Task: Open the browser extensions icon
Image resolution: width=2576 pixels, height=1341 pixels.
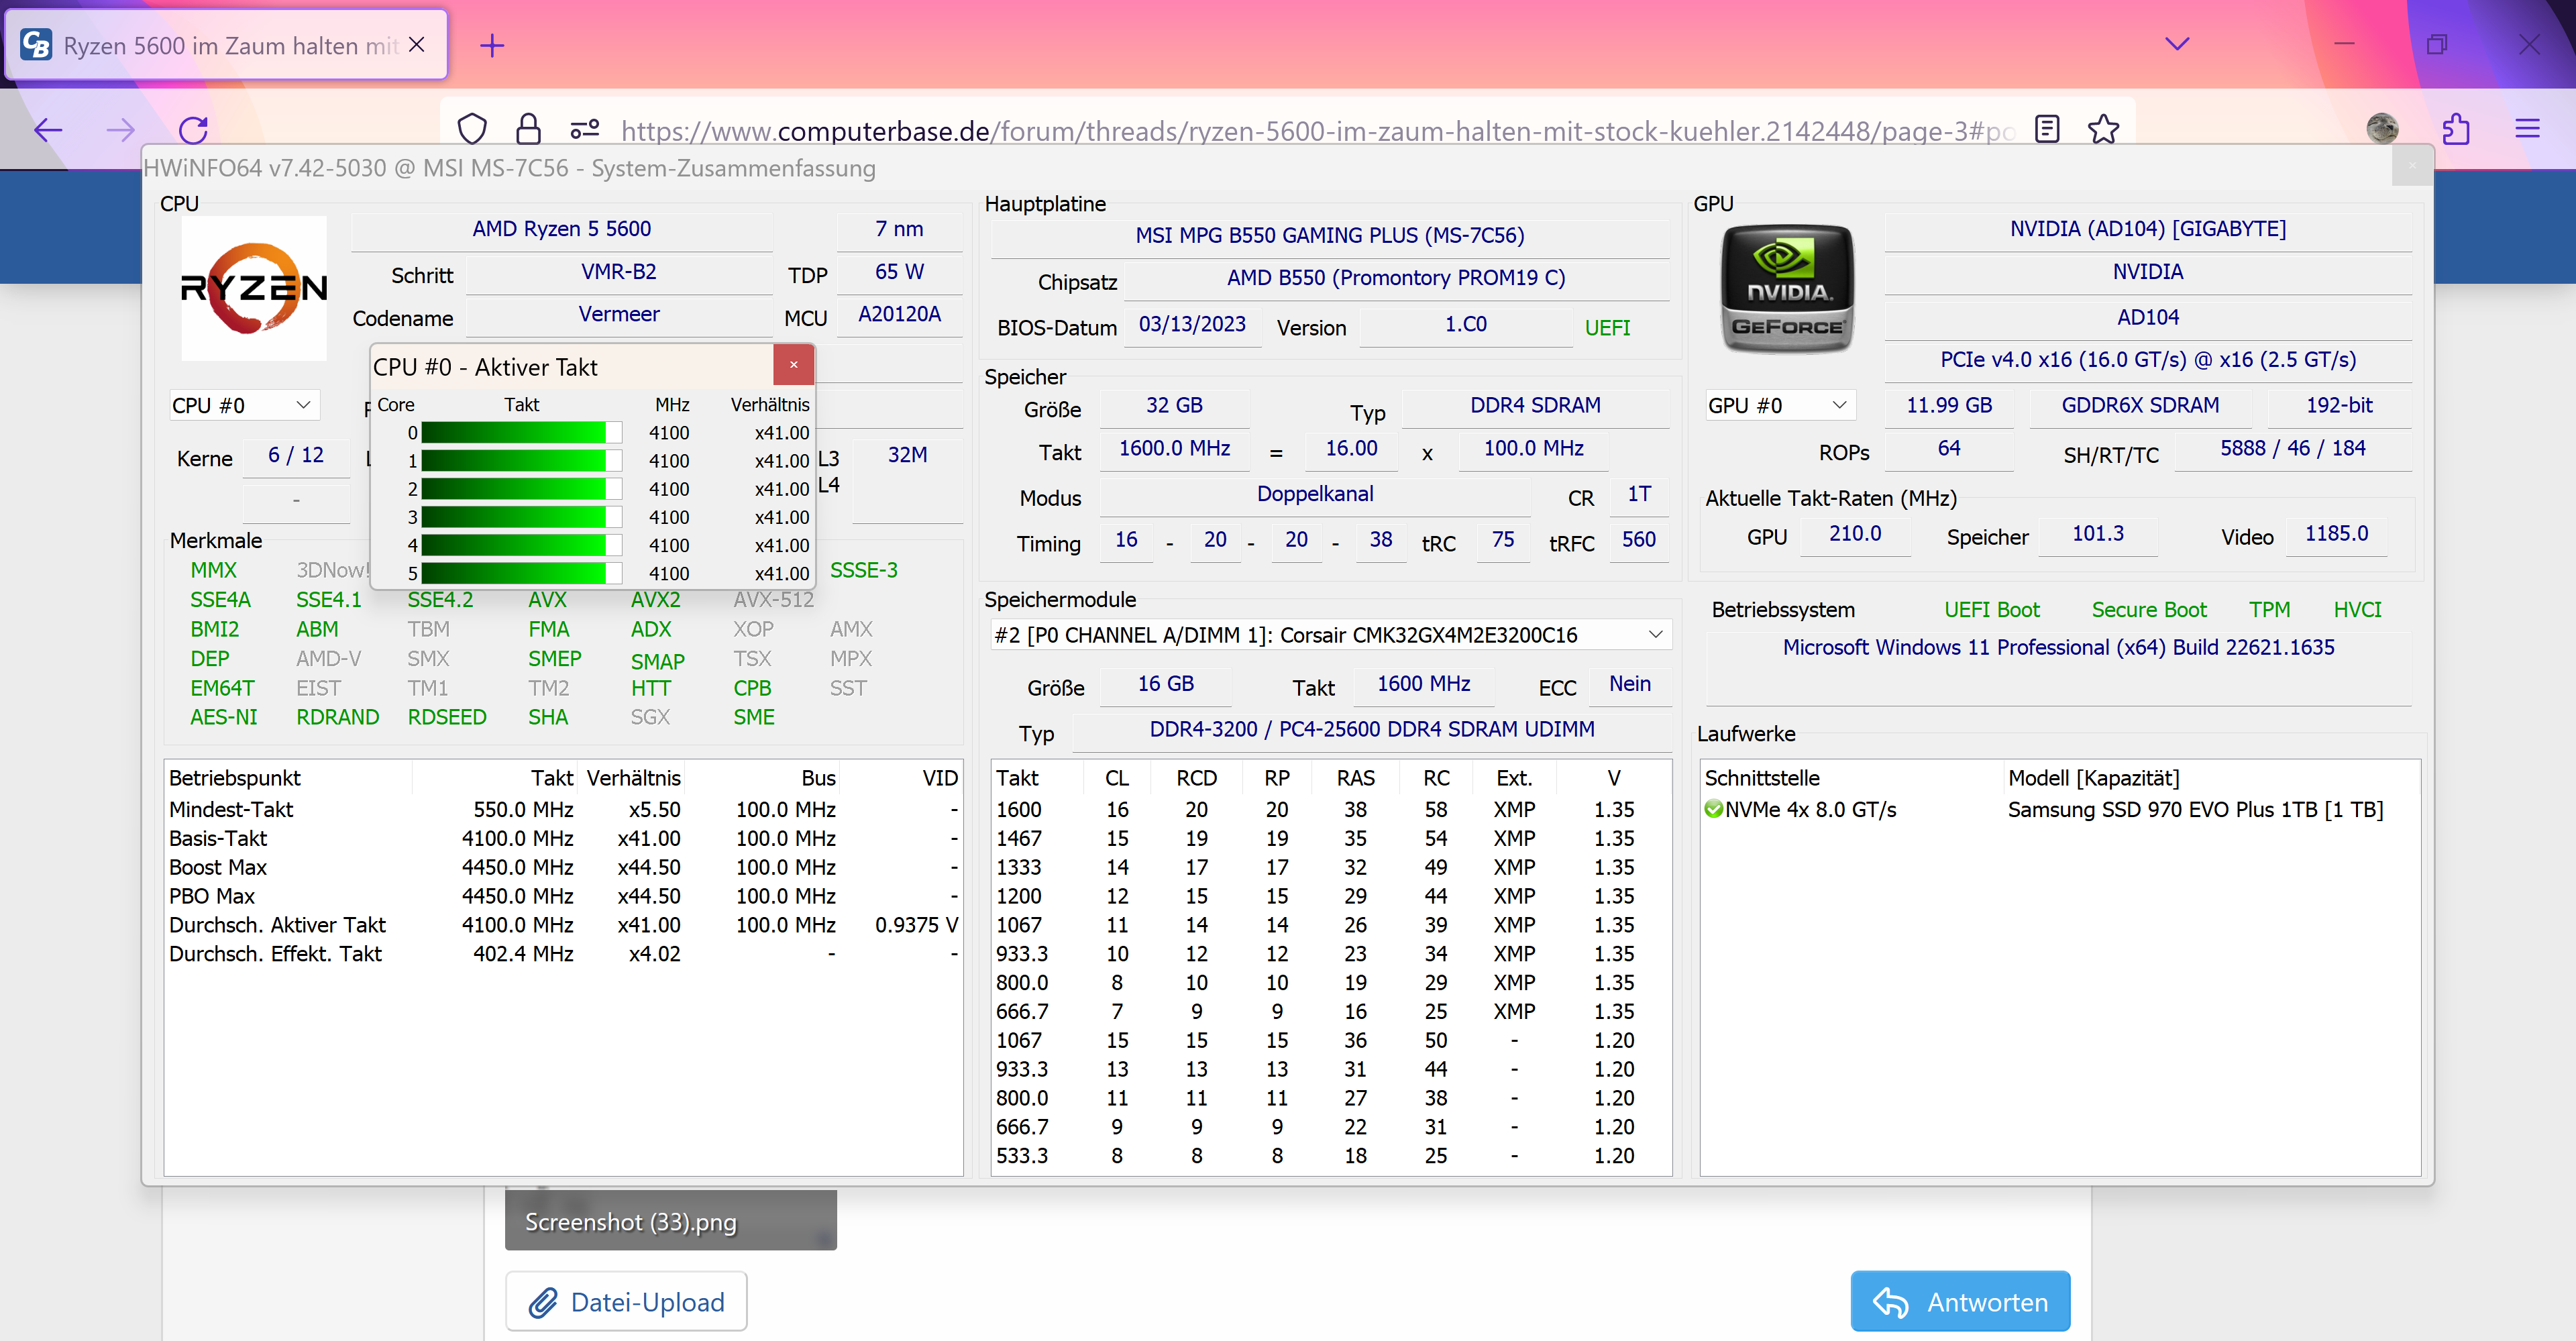Action: (x=2457, y=129)
